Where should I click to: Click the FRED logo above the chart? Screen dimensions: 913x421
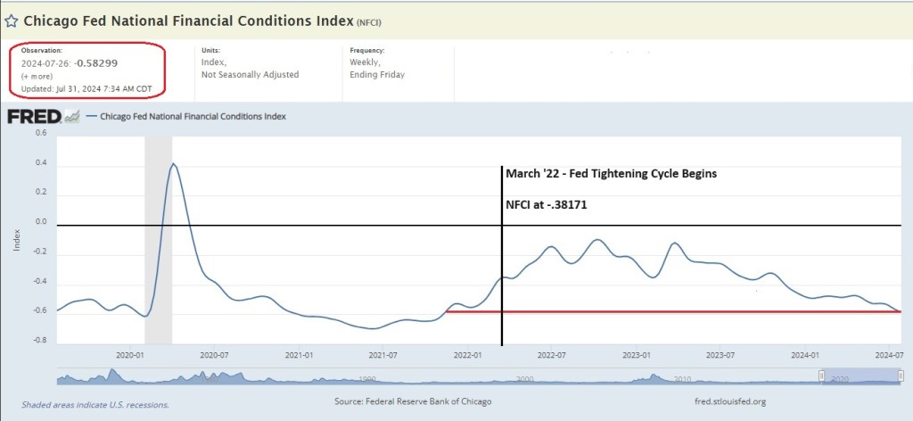pos(34,116)
